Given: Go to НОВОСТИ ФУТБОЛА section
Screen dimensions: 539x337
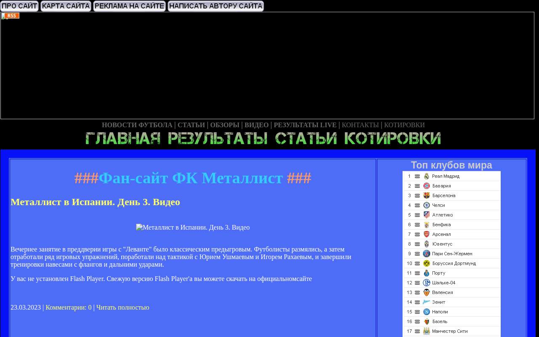Looking at the screenshot, I should [x=137, y=125].
